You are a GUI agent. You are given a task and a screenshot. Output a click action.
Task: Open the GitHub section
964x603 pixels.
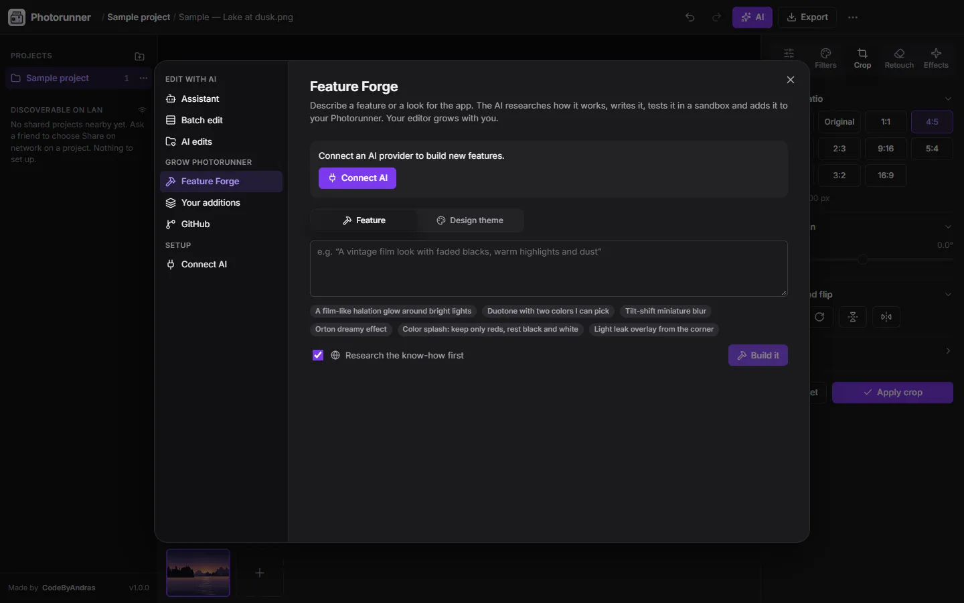pos(221,224)
